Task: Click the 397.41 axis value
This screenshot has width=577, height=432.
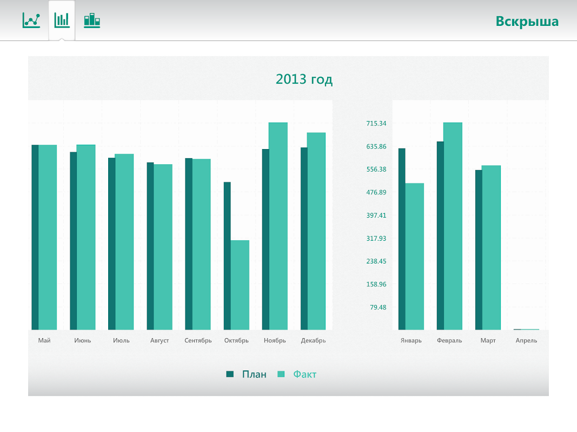Action: [x=376, y=215]
